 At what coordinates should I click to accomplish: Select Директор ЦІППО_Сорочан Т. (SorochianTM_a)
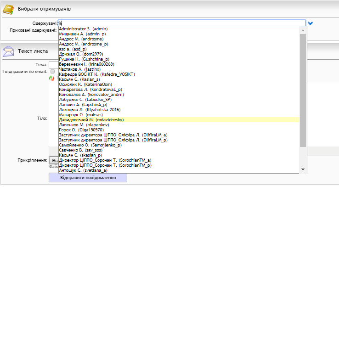click(x=179, y=160)
